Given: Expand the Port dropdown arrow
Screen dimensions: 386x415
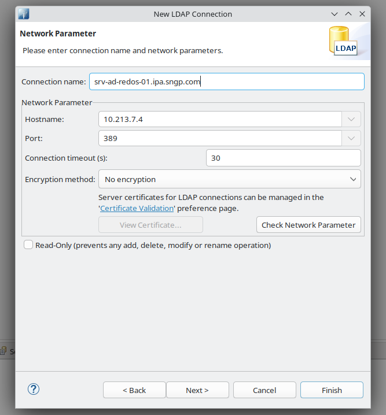Looking at the screenshot, I should pos(351,139).
